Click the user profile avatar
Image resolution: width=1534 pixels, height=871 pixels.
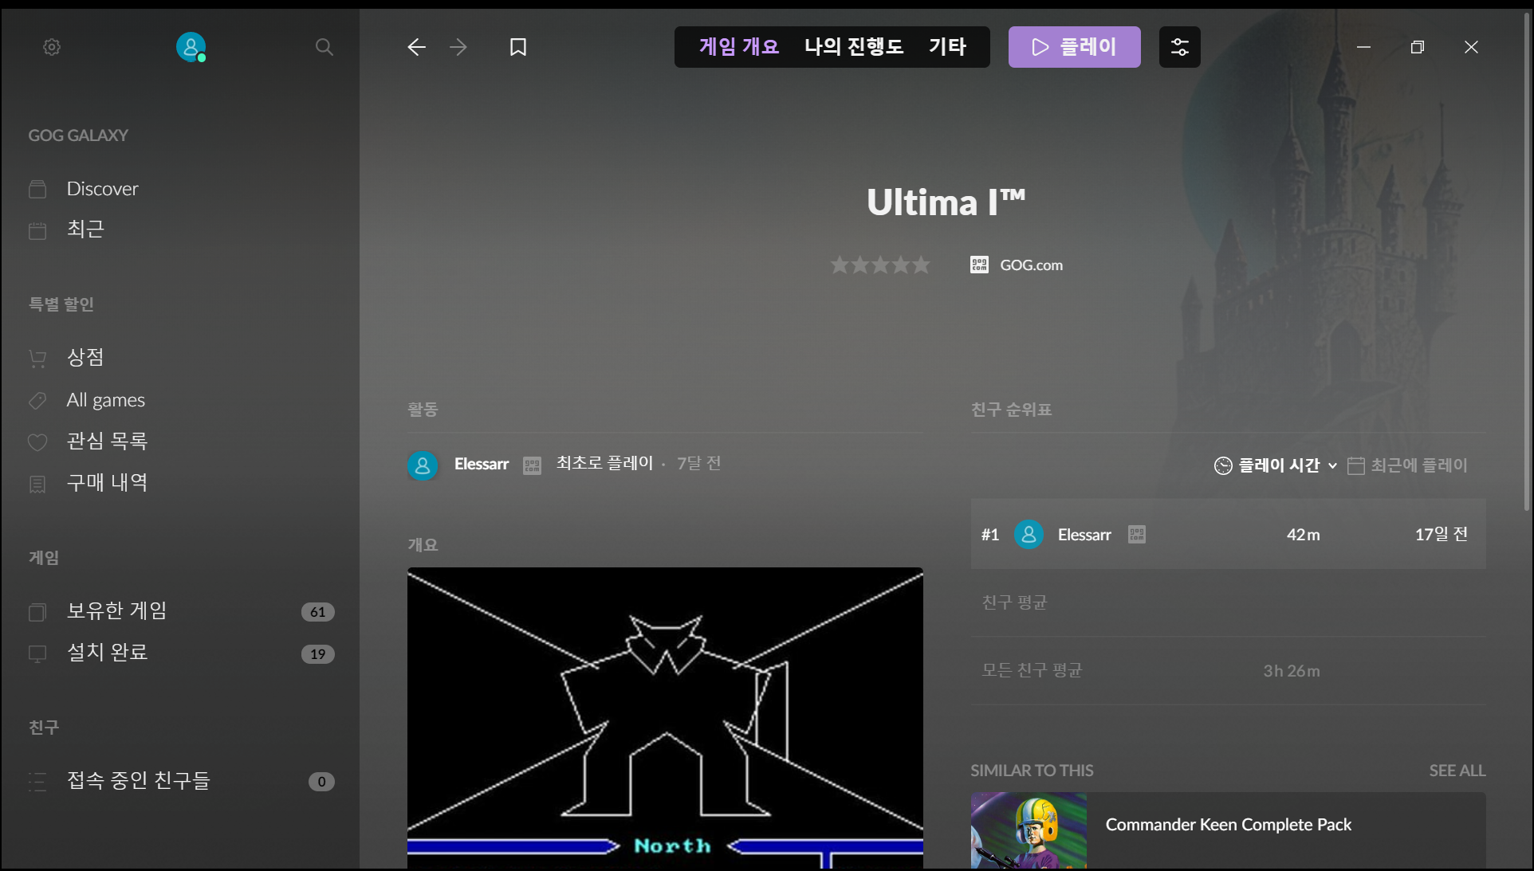tap(191, 47)
